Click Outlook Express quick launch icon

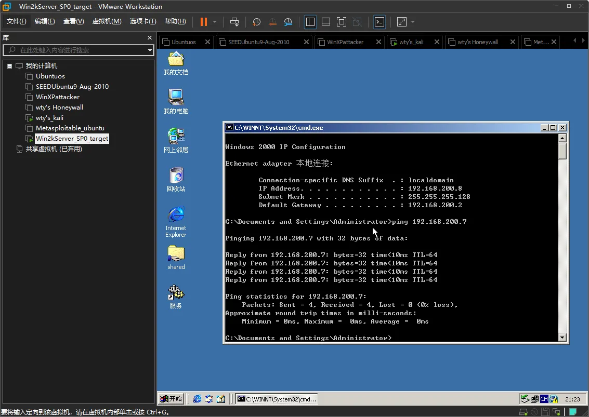[x=209, y=399]
